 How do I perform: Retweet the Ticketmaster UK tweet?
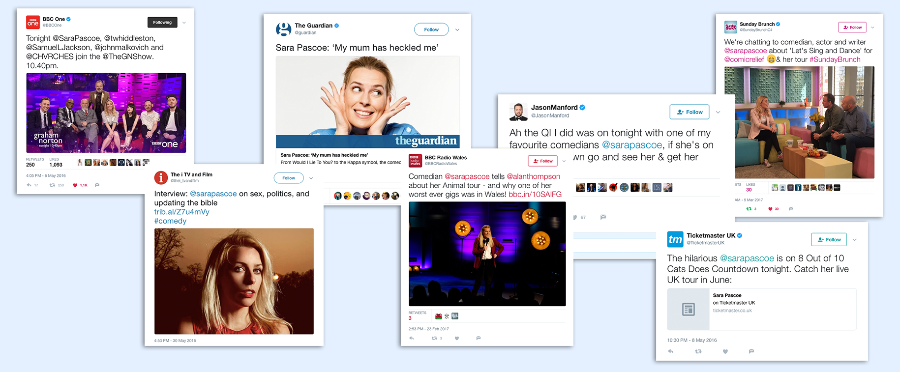[x=698, y=351]
